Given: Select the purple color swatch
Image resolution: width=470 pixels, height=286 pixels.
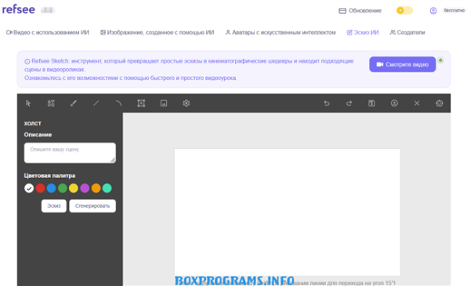Looking at the screenshot, I should 85,188.
